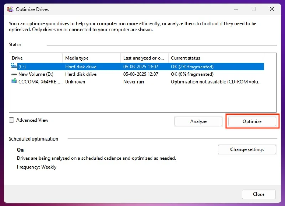Close window using title bar X

(x=272, y=9)
